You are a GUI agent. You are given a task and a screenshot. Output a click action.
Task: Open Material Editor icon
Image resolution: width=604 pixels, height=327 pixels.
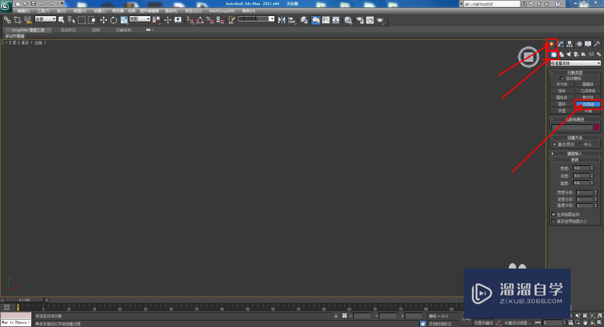coord(348,20)
